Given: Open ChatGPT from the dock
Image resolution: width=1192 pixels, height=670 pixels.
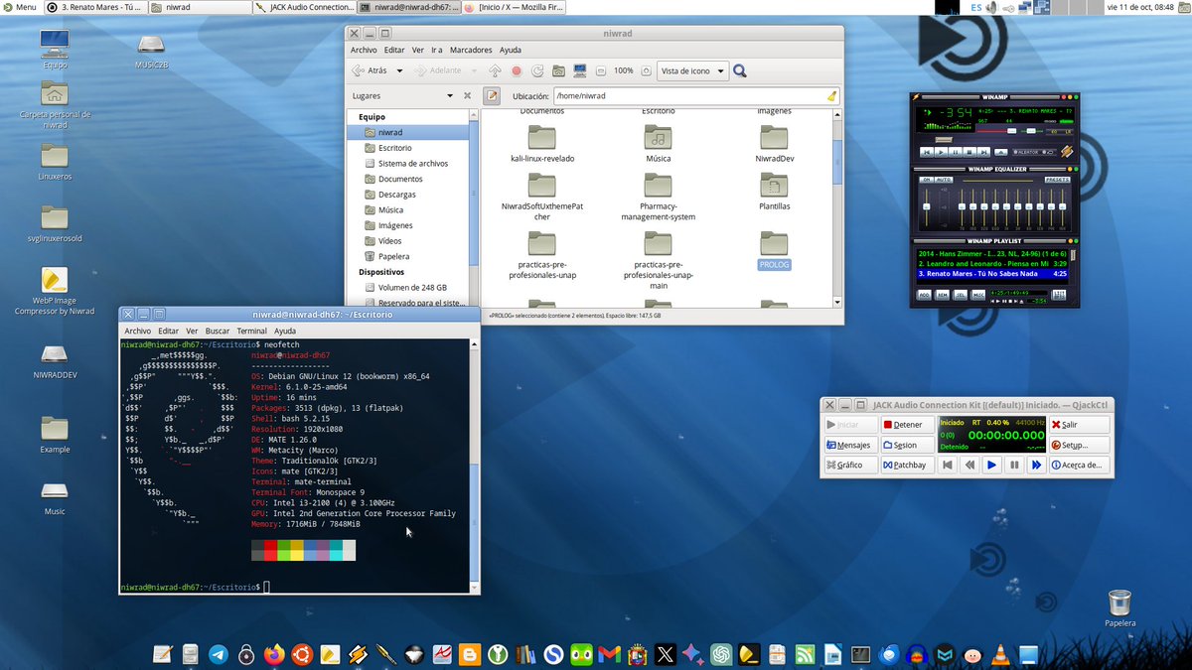Looking at the screenshot, I should tap(721, 654).
